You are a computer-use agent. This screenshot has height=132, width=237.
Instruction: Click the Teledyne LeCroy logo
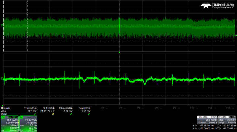[x=219, y=6]
